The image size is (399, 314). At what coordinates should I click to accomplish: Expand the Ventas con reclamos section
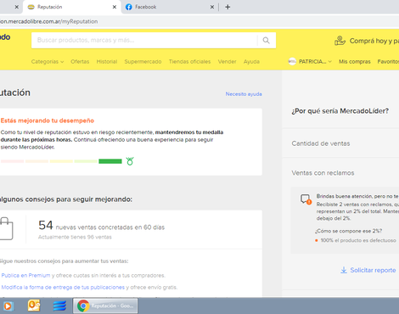pos(340,173)
